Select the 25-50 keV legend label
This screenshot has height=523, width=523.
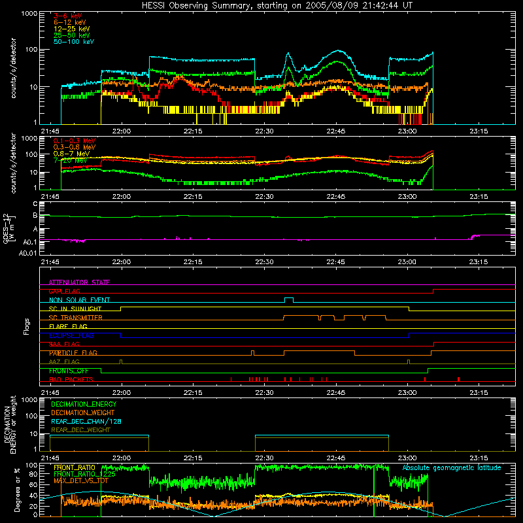tap(72, 35)
